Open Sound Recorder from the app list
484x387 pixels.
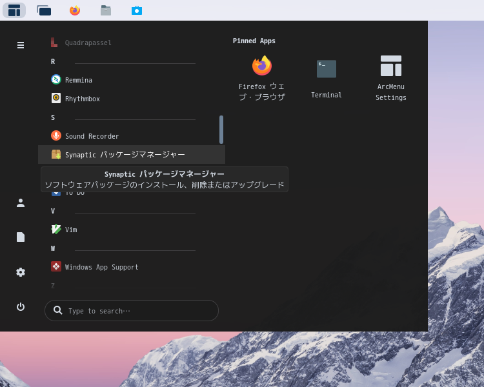pos(132,136)
